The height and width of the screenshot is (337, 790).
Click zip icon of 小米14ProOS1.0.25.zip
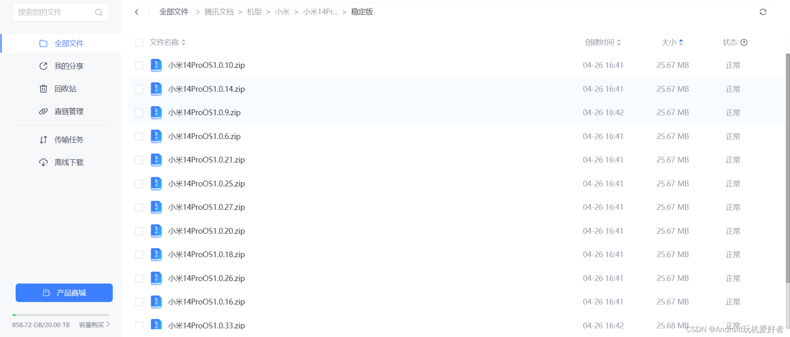(156, 184)
